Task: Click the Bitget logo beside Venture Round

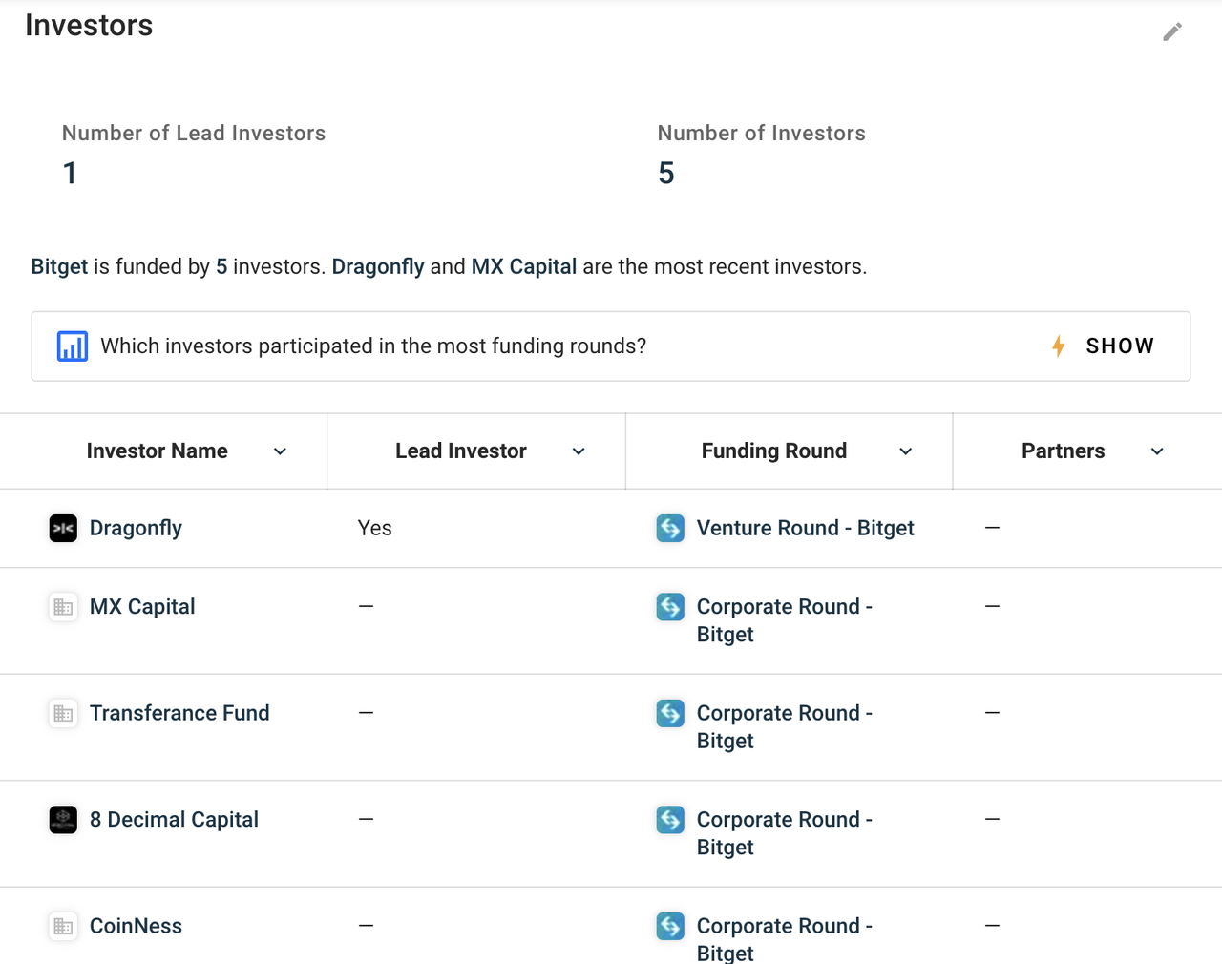Action: pyautogui.click(x=670, y=528)
